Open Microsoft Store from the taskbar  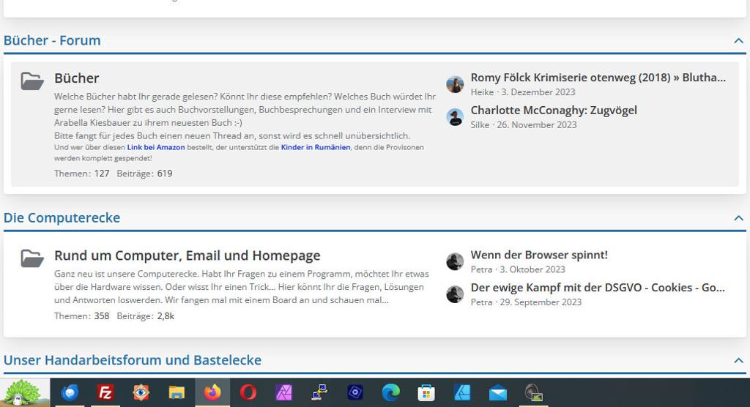426,392
